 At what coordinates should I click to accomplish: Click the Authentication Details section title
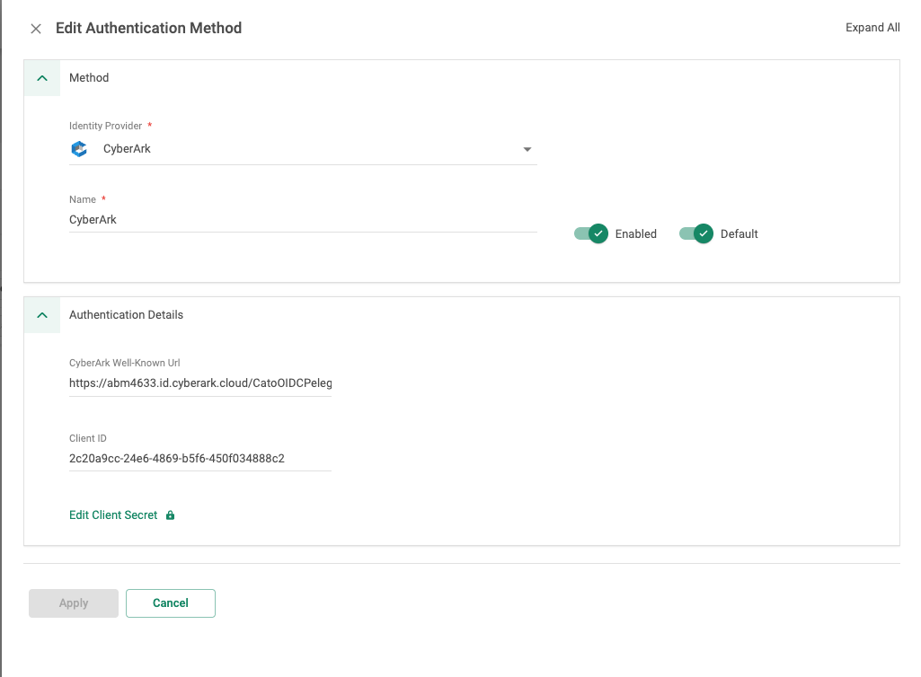click(x=127, y=315)
